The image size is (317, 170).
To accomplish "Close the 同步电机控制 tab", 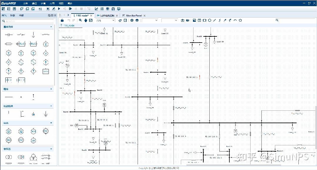I will (117, 15).
